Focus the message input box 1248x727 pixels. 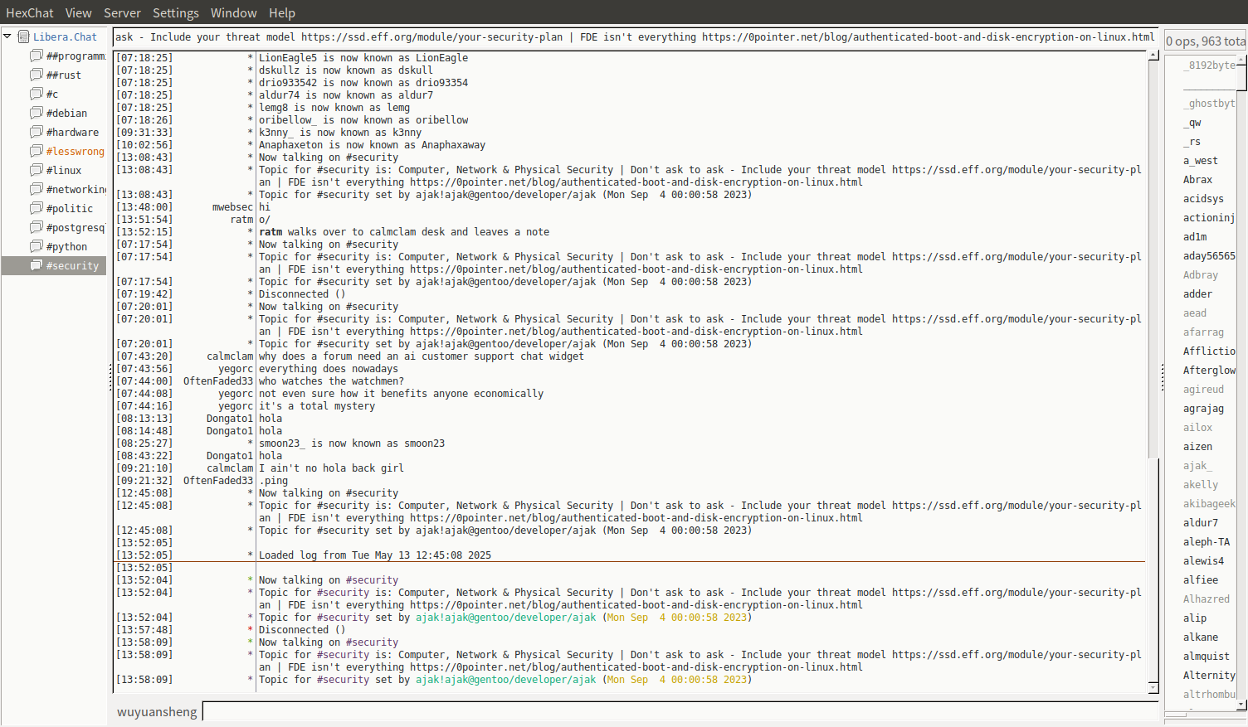pos(680,712)
